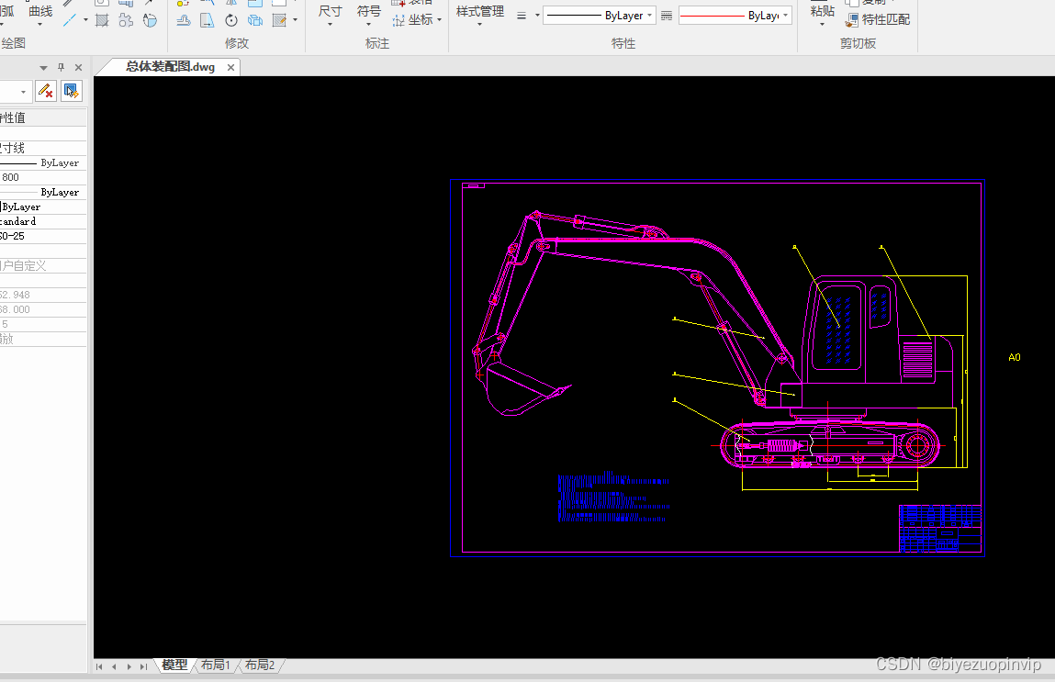Jump to last layout tab arrow
Viewport: 1055px width, 682px height.
pyautogui.click(x=143, y=666)
